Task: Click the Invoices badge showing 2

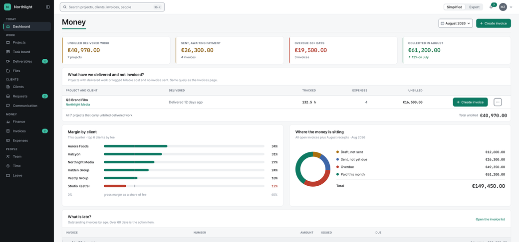Action: point(45,131)
